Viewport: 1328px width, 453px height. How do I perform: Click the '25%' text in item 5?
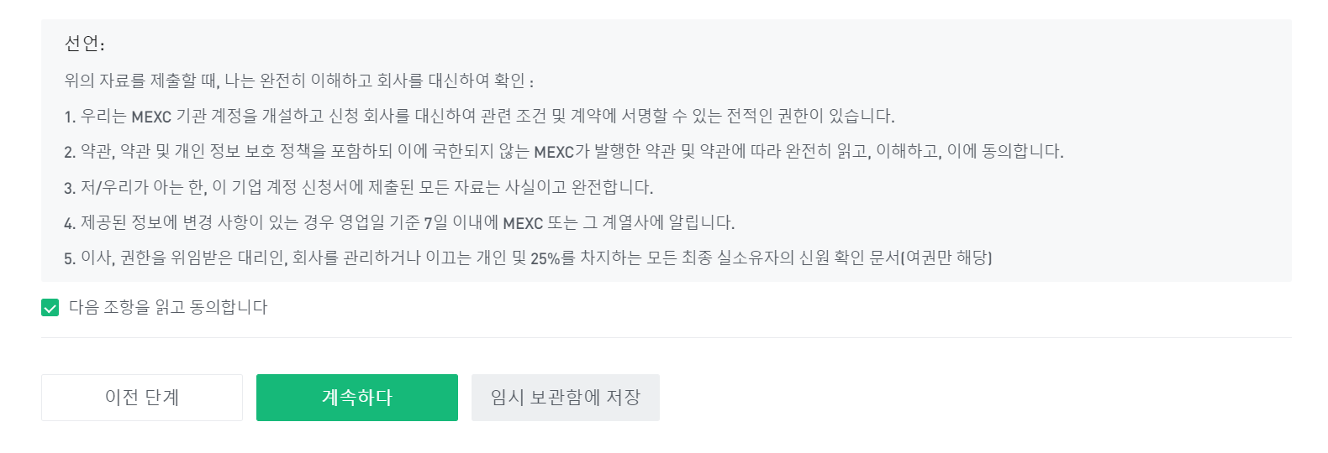545,259
